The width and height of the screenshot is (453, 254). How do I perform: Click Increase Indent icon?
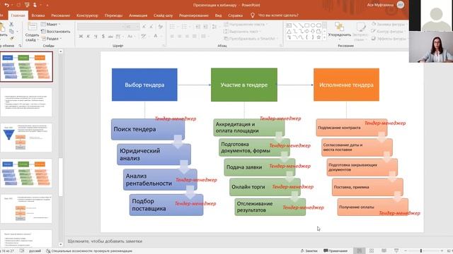click(x=205, y=27)
